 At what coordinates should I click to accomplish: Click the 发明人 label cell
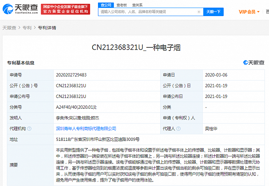click(x=30, y=118)
